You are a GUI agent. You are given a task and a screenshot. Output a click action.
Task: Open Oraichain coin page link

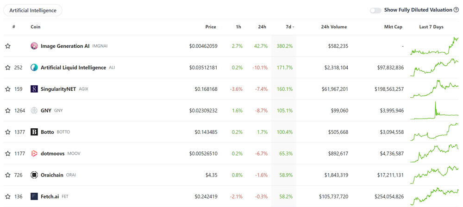52,175
